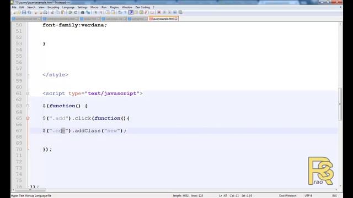Viewport: 353px width, 198px height.
Task: Click the Paste toolbar icon
Action: tap(63, 12)
